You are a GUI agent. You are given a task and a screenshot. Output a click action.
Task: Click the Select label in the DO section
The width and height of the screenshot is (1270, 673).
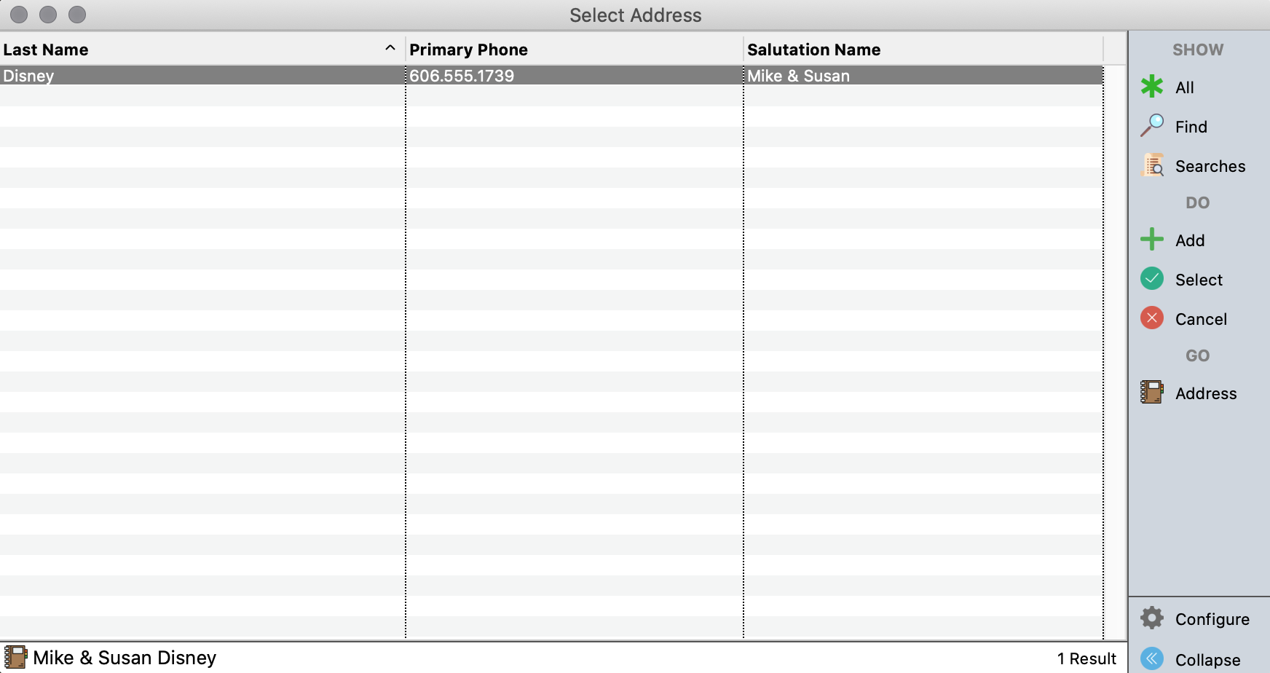coord(1199,280)
